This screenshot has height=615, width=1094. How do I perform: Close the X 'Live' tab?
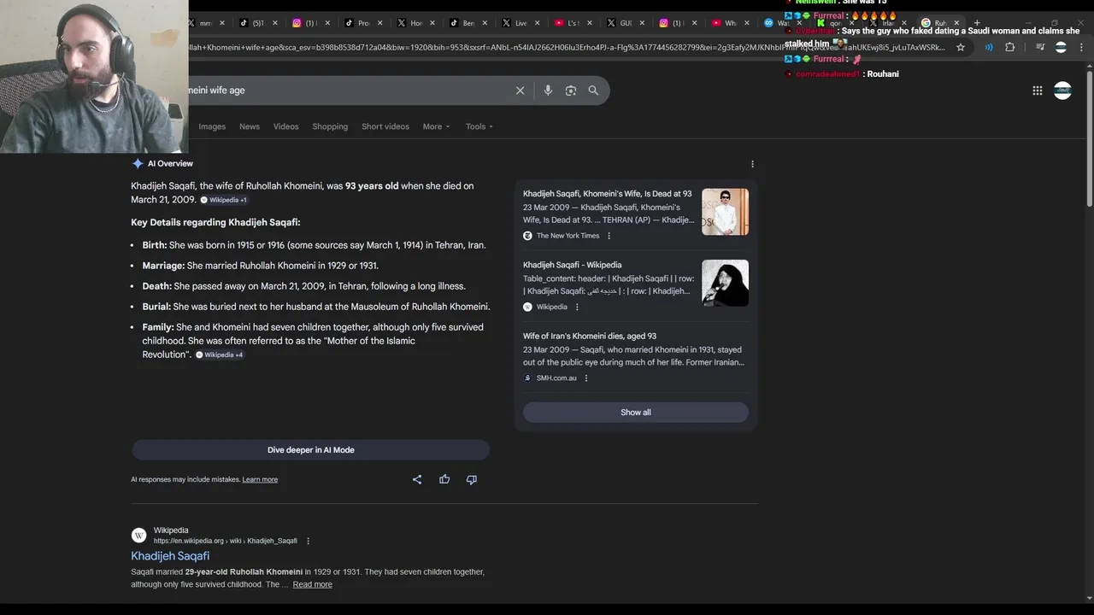[x=537, y=23]
